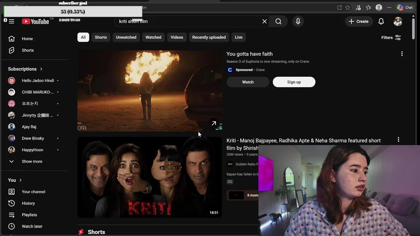
Task: Open the ad title You gotta have faith
Action: (249, 54)
